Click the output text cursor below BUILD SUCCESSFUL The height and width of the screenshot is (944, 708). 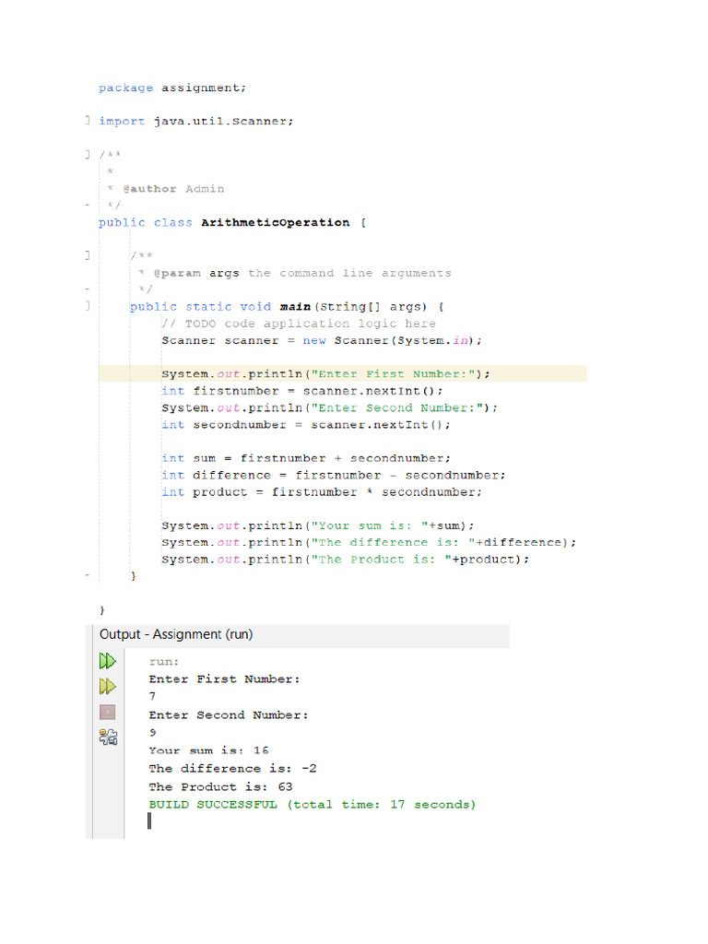[149, 820]
